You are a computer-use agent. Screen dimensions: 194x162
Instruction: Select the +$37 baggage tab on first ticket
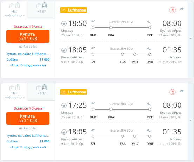coord(41,10)
